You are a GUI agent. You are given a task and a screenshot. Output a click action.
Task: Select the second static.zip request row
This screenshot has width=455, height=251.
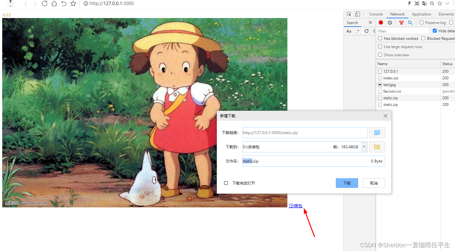tap(415, 104)
